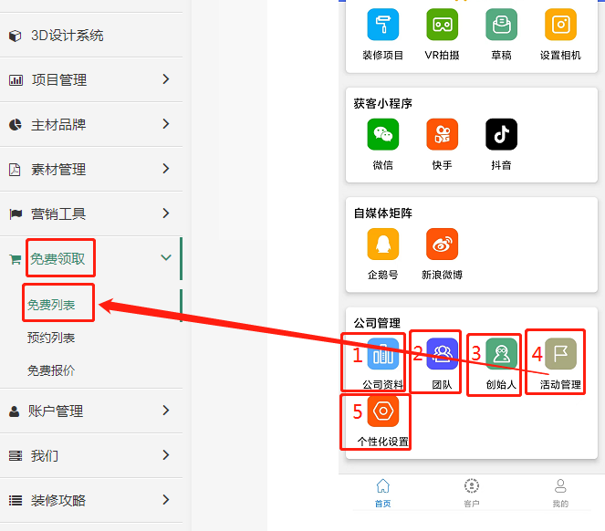Expand the 我们 chevron
Screen dimensions: 605x531
point(166,455)
